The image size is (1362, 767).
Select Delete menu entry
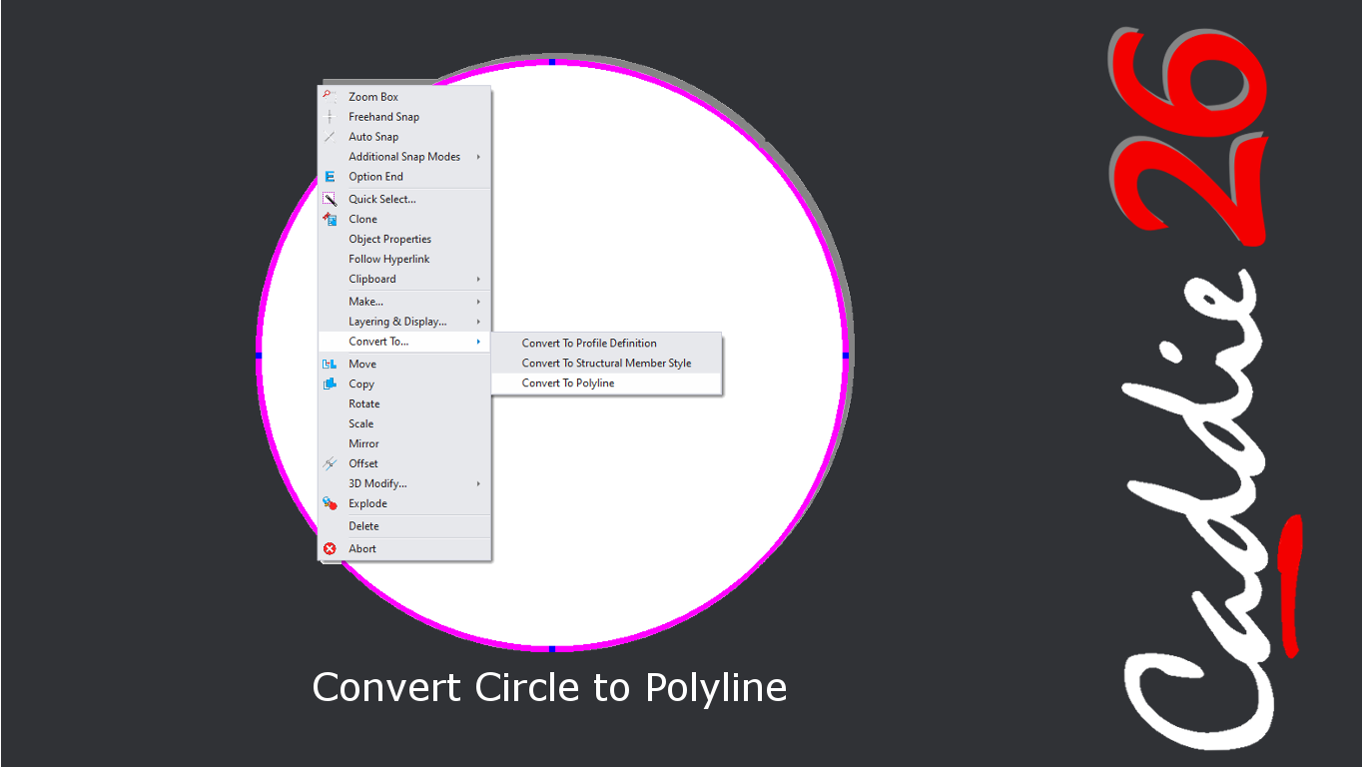404,526
